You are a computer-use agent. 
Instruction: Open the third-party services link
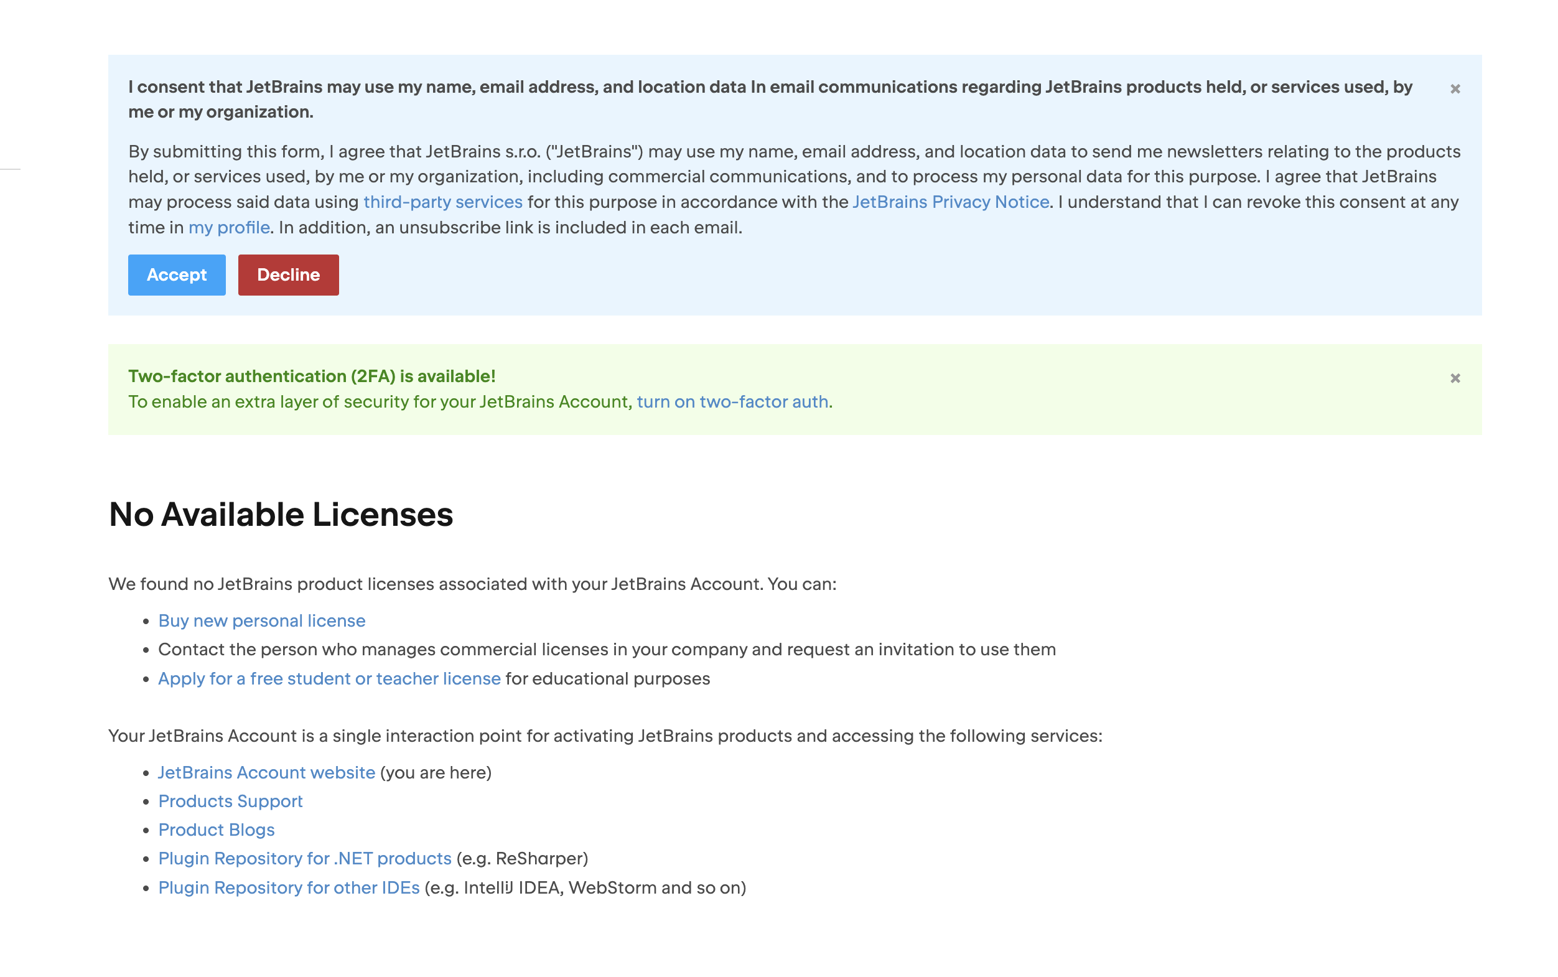pyautogui.click(x=442, y=202)
